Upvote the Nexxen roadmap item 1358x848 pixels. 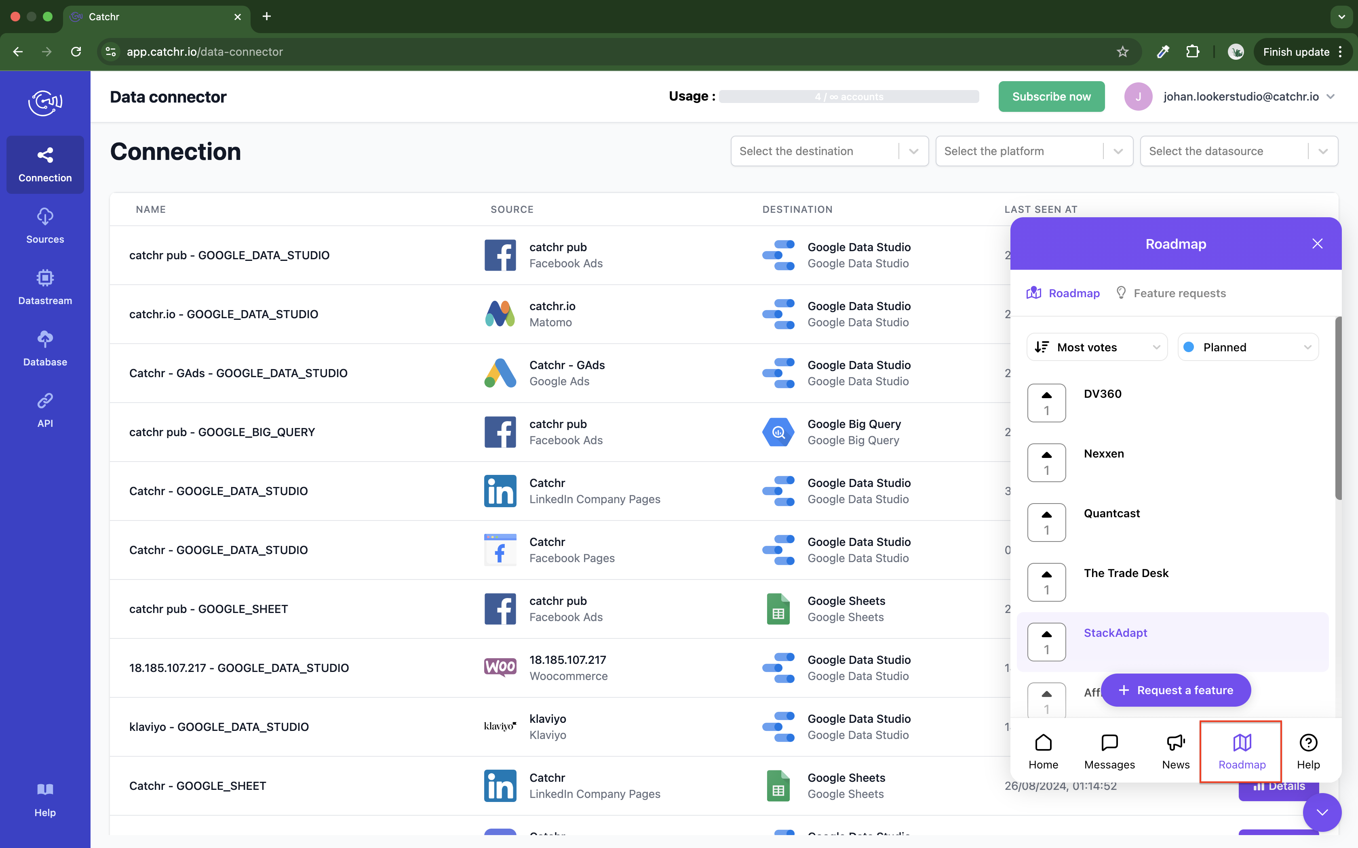(1046, 463)
